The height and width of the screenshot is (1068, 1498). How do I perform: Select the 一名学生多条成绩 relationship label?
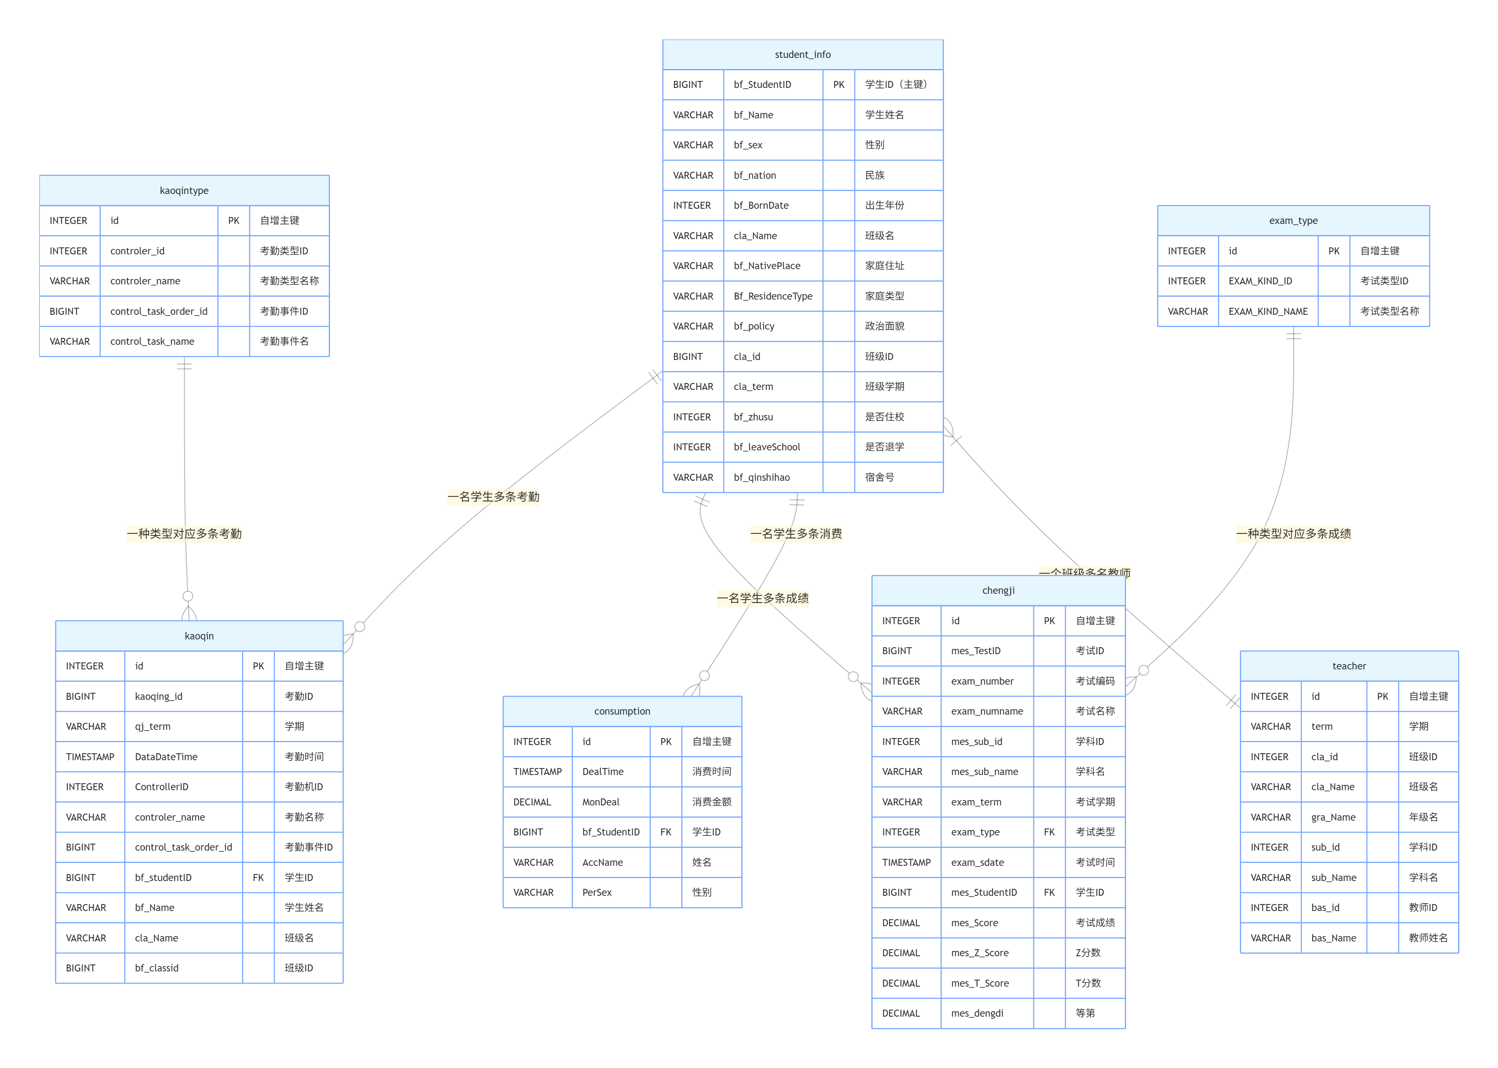tap(763, 598)
